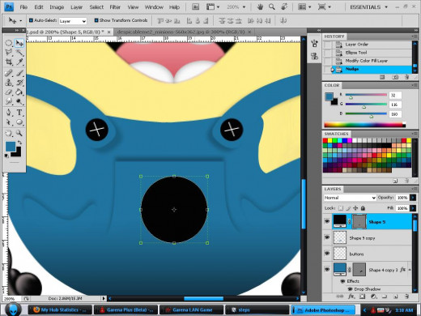The height and width of the screenshot is (316, 421).
Task: Open the Layer menu
Action: [x=77, y=7]
